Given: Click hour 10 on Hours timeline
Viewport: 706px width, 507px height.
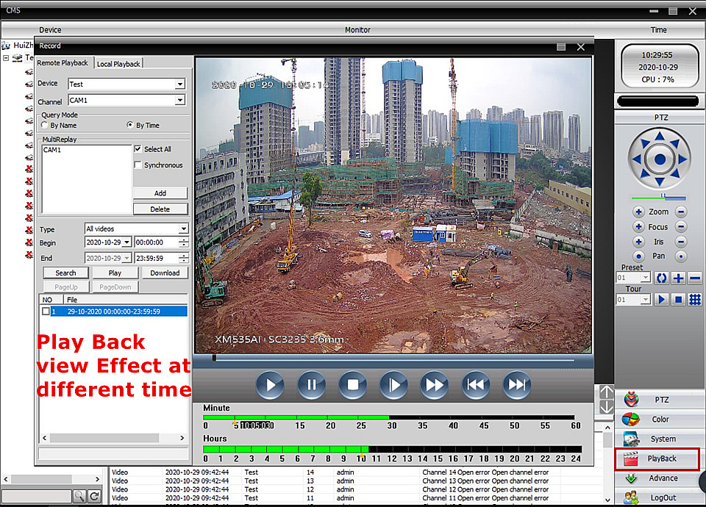Looking at the screenshot, I should pos(360,449).
